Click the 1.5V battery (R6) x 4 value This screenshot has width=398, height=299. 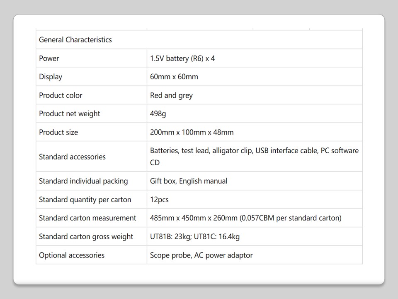tap(182, 59)
